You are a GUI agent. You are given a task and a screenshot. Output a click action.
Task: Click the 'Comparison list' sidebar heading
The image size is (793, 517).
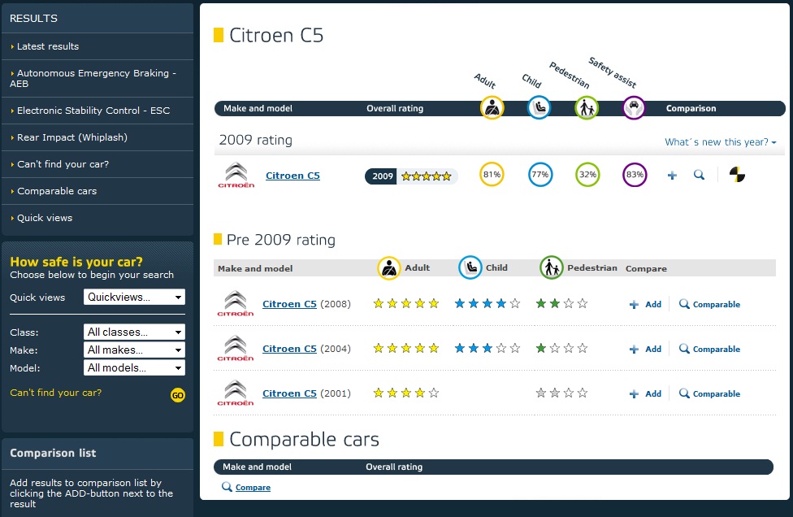click(x=53, y=454)
